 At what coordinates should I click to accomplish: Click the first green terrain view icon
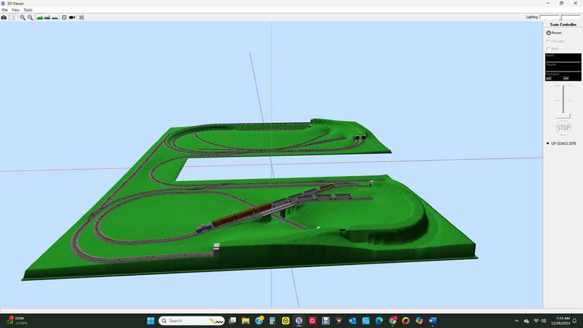[x=40, y=18]
